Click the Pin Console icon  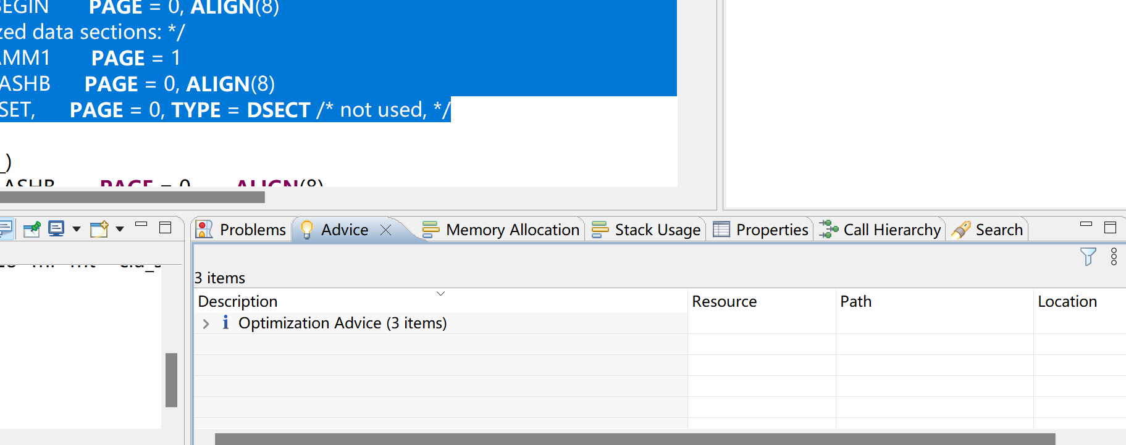pyautogui.click(x=32, y=229)
